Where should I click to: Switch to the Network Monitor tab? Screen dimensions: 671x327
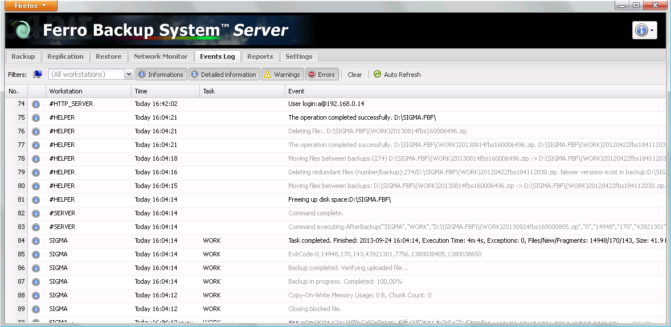click(x=160, y=56)
